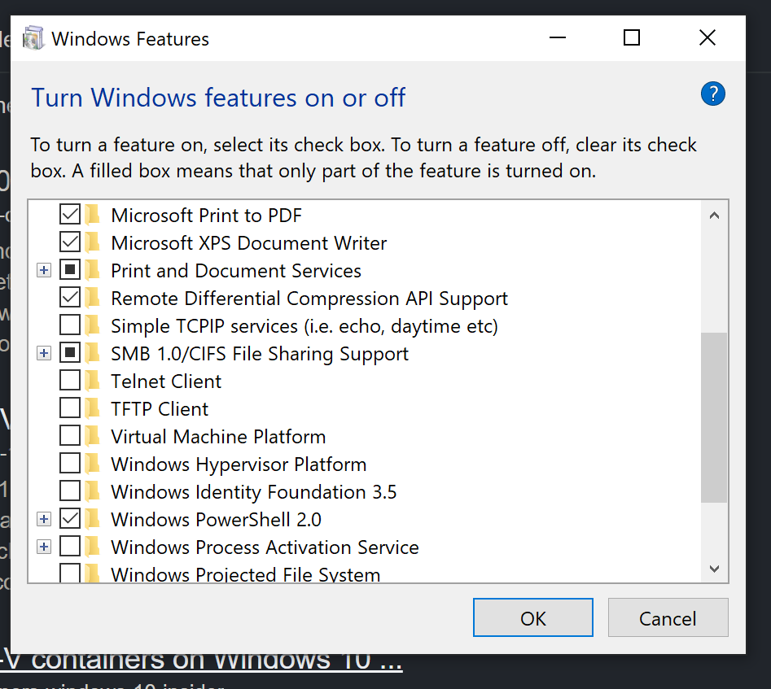Image resolution: width=771 pixels, height=689 pixels.
Task: Click the Windows Features title bar icon
Action: point(33,38)
